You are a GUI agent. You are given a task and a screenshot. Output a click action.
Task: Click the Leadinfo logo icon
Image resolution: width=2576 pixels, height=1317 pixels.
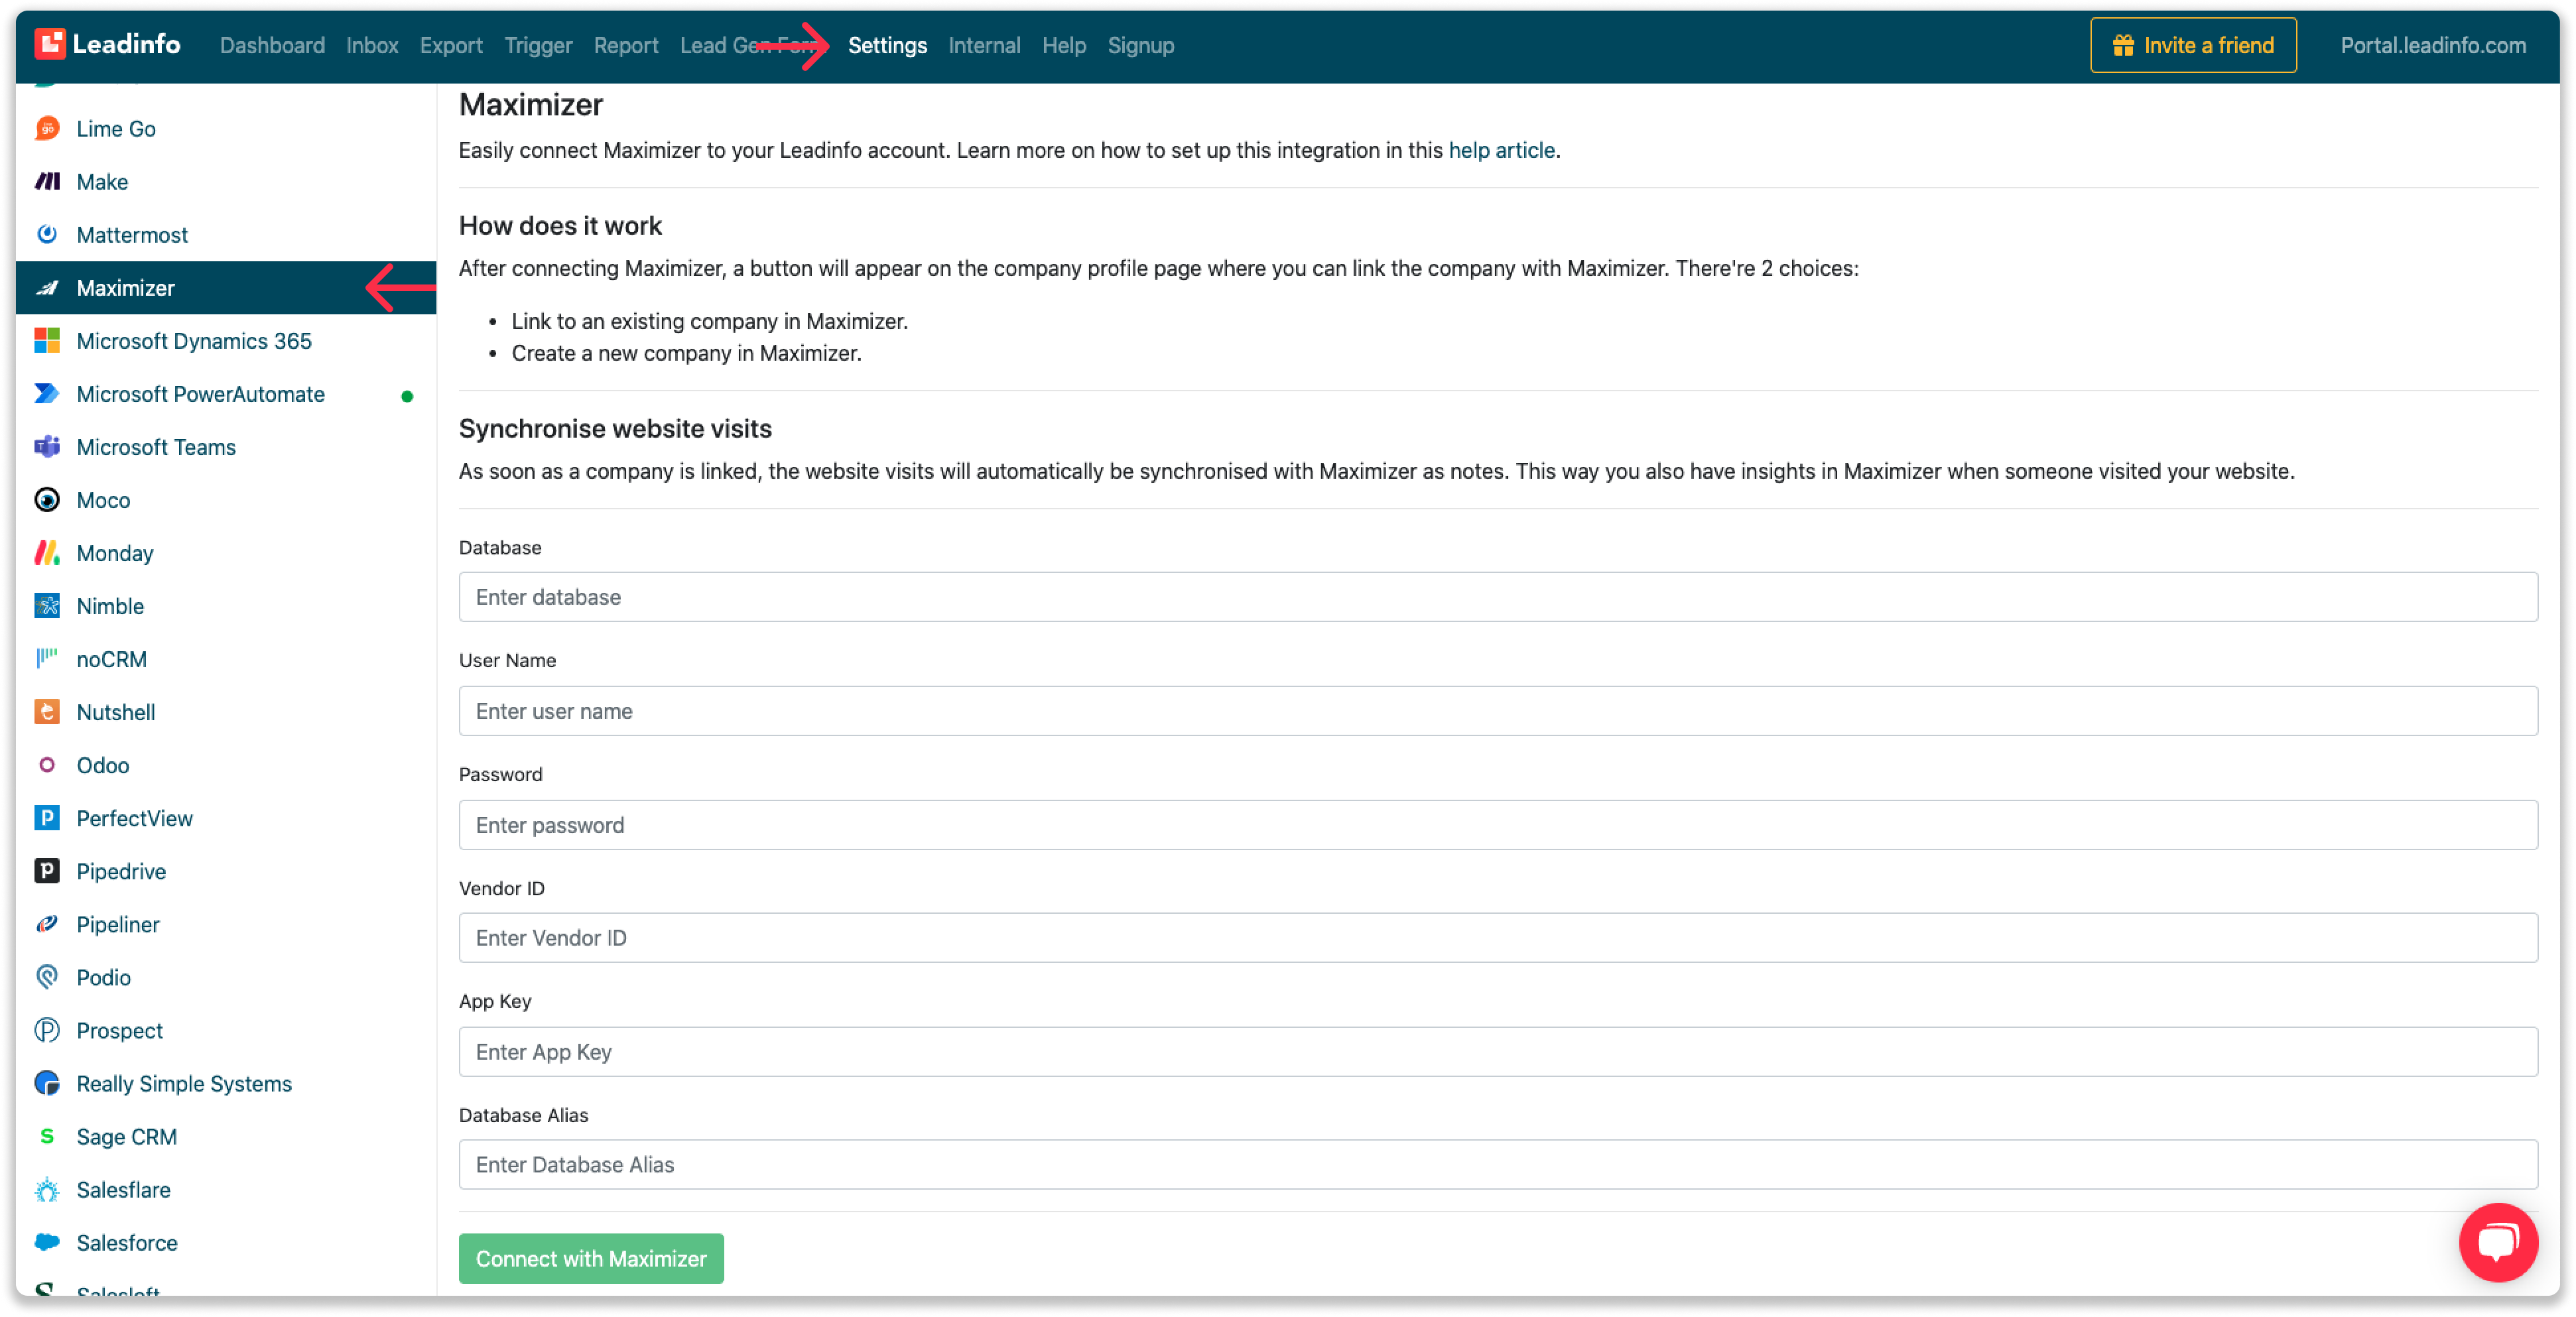point(50,44)
